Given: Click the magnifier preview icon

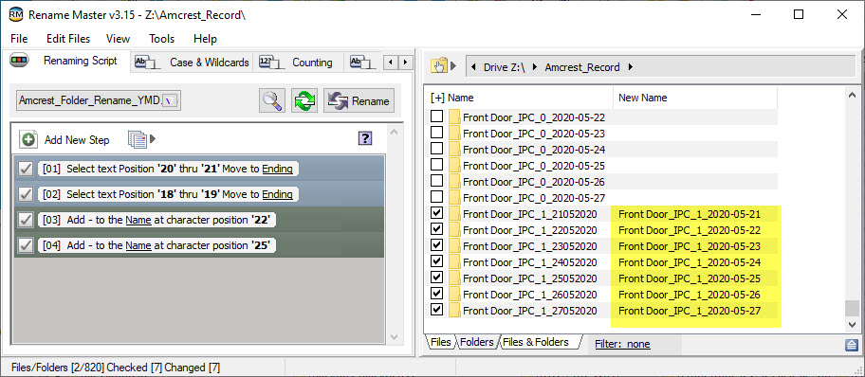Looking at the screenshot, I should coord(272,100).
